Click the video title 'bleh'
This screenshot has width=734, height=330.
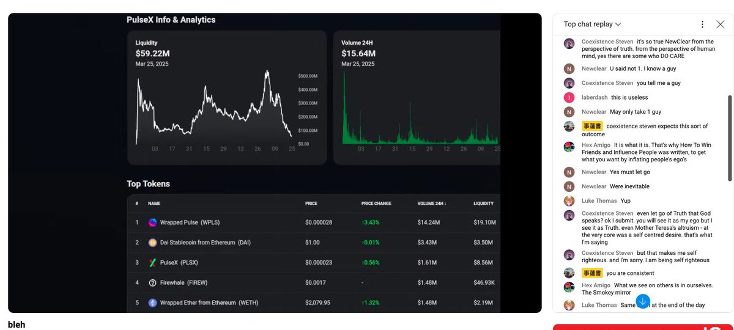(x=17, y=324)
